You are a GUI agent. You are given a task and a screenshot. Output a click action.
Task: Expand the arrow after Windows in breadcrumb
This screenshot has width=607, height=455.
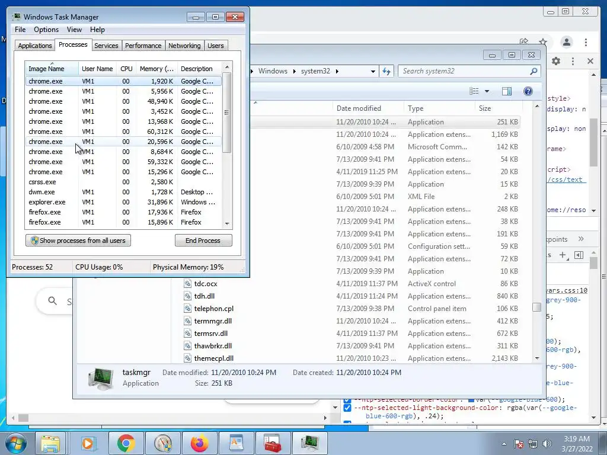coord(294,71)
